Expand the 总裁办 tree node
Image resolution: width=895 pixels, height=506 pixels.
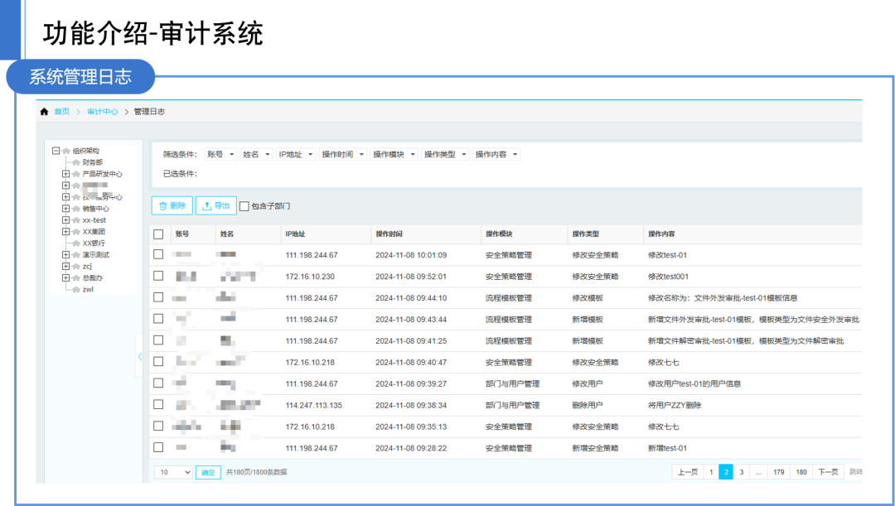click(x=65, y=278)
